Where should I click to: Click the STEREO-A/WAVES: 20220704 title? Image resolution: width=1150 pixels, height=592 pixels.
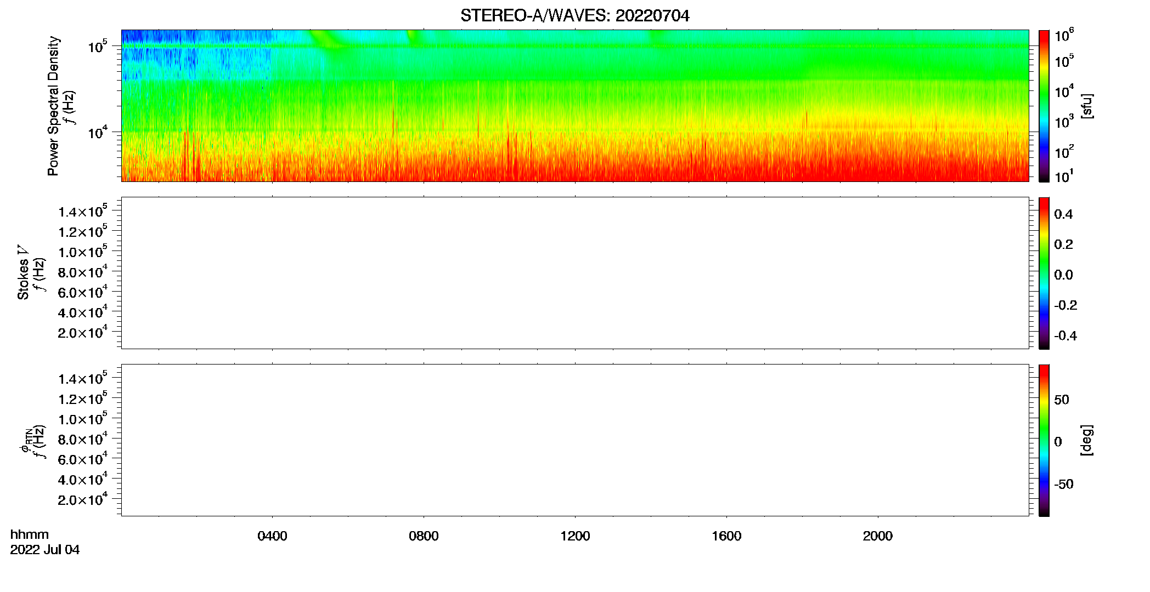tap(574, 16)
